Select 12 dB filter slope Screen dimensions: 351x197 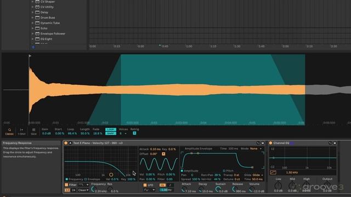click(x=67, y=190)
